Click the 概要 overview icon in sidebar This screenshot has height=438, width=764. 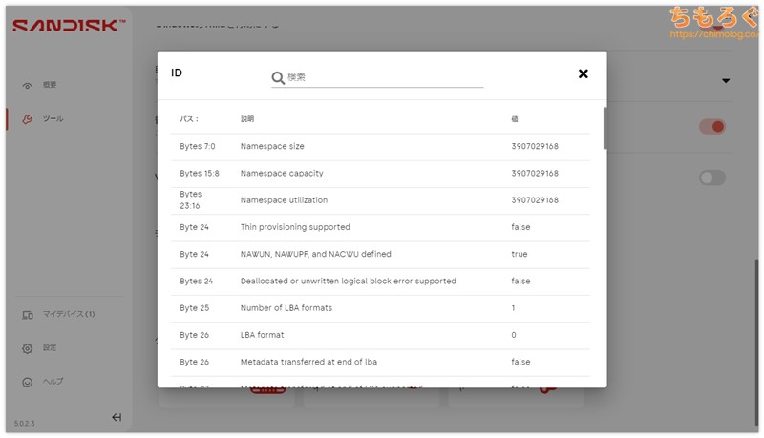point(27,86)
